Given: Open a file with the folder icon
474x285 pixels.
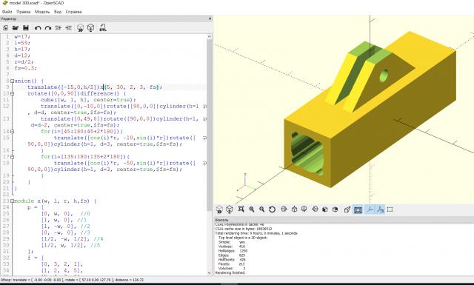Looking at the screenshot, I should [x=16, y=28].
